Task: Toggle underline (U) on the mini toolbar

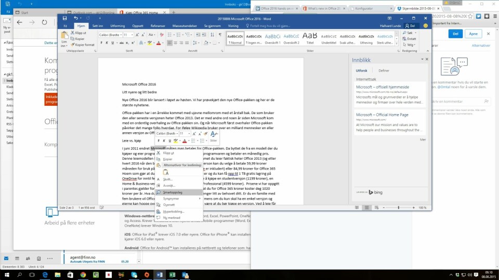Action: pyautogui.click(x=169, y=141)
